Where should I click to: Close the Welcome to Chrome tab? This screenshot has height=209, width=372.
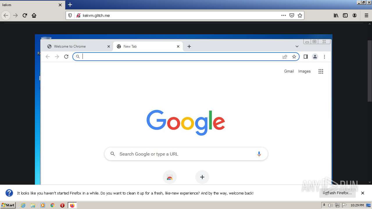[x=109, y=46]
